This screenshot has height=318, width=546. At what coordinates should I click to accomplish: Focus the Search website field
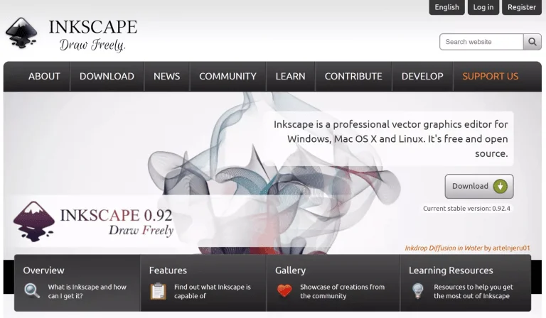tap(481, 42)
